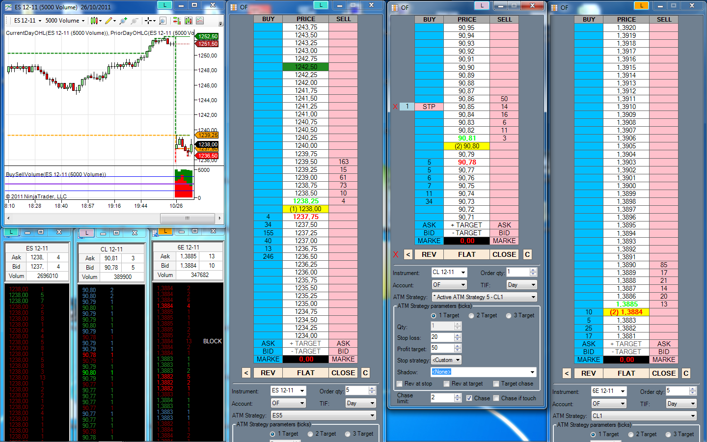This screenshot has height=442, width=707.
Task: Click Order qty field in ES SuperDOM
Action: (x=357, y=390)
